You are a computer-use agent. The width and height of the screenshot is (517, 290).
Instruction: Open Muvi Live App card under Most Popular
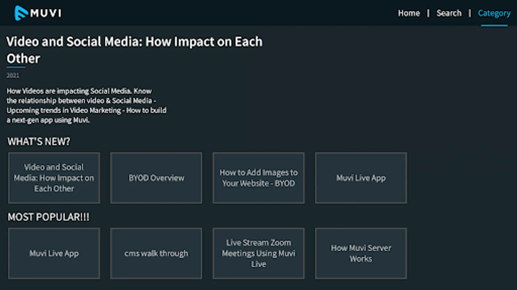click(x=54, y=253)
